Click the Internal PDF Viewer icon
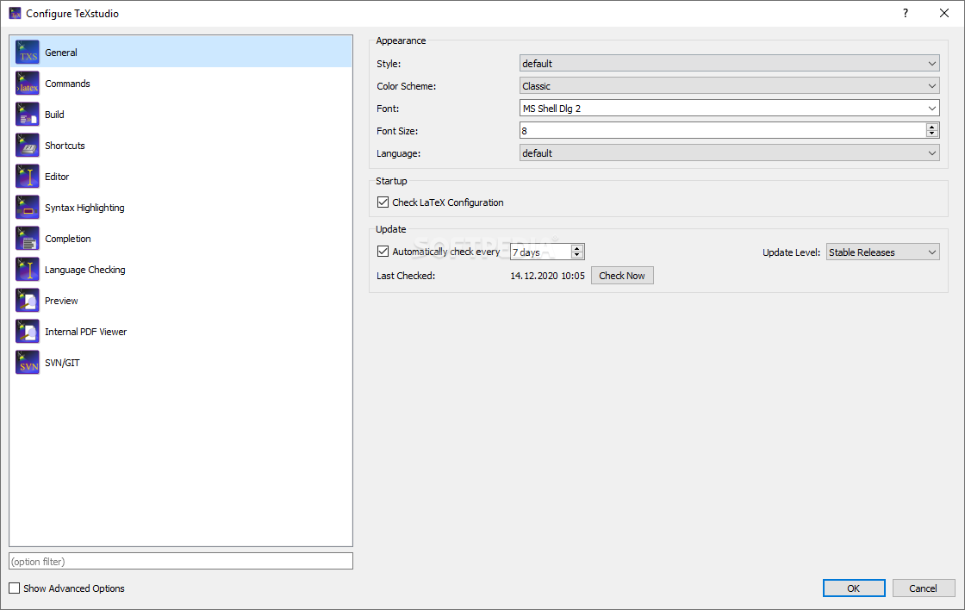The image size is (965, 610). coord(27,332)
